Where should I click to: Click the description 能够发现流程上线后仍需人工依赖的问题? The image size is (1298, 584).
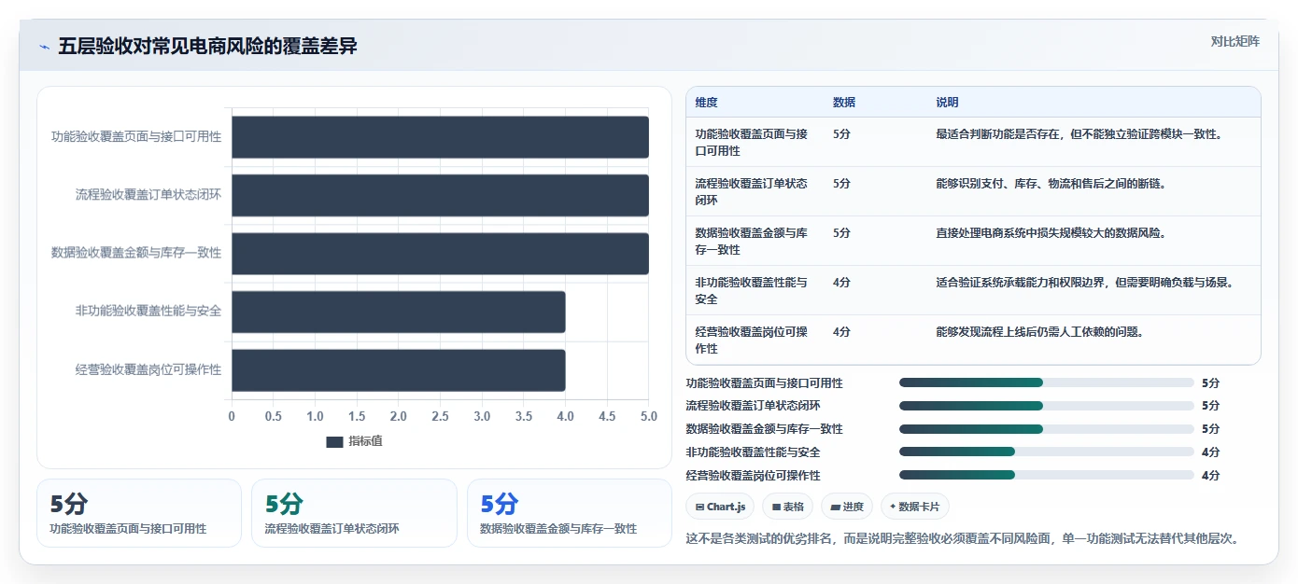coord(1040,331)
